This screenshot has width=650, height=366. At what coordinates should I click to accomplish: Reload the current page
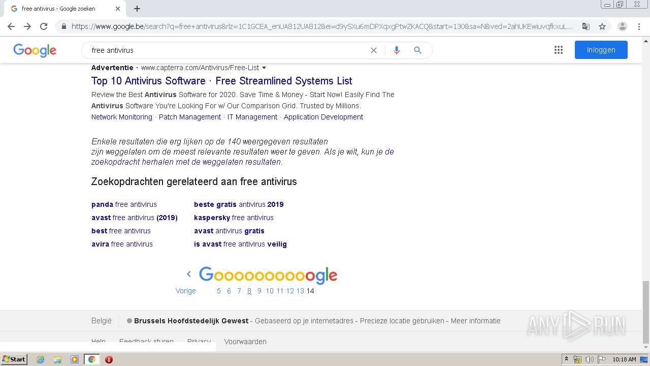(x=44, y=26)
